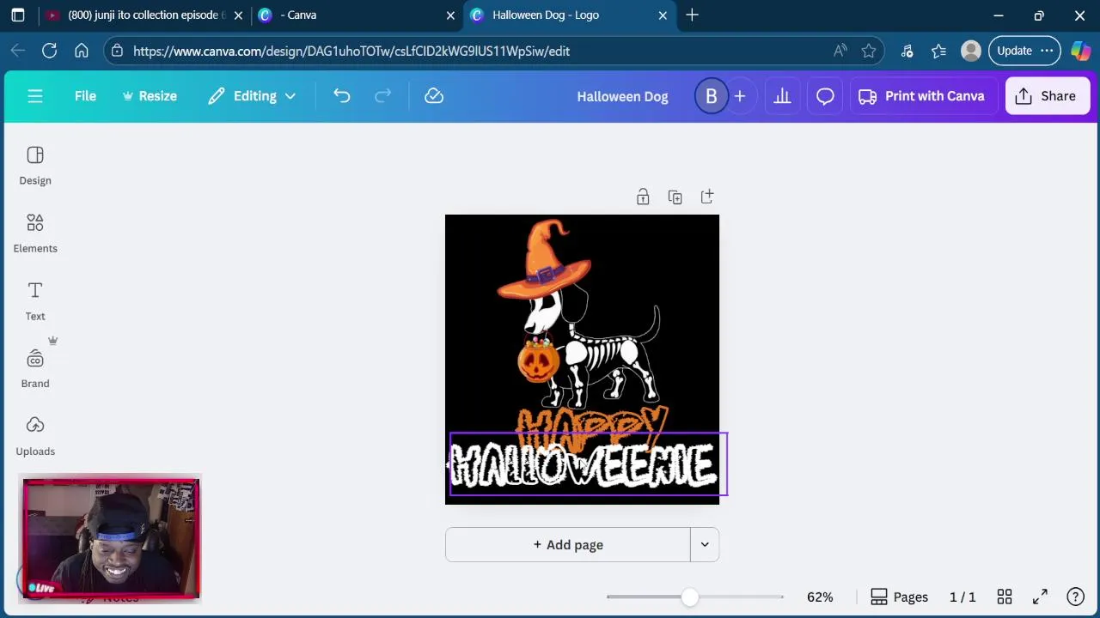Click the Redo arrow
Screen dimensions: 1100x618
pos(383,96)
